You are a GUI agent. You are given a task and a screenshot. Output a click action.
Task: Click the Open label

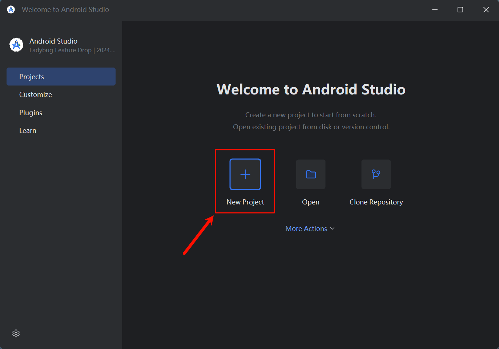pos(311,202)
